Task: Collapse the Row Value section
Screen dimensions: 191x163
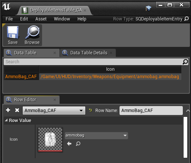Action: [x=6, y=120]
